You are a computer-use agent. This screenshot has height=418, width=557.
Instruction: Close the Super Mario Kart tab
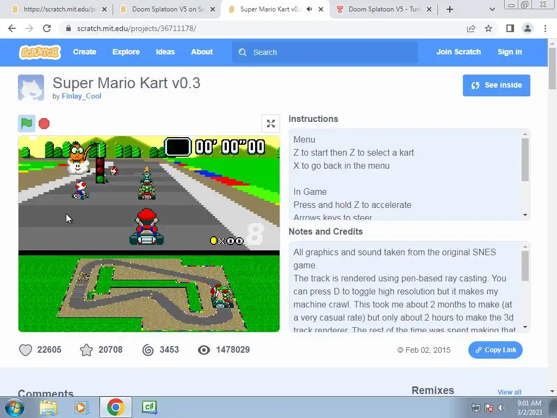321,9
